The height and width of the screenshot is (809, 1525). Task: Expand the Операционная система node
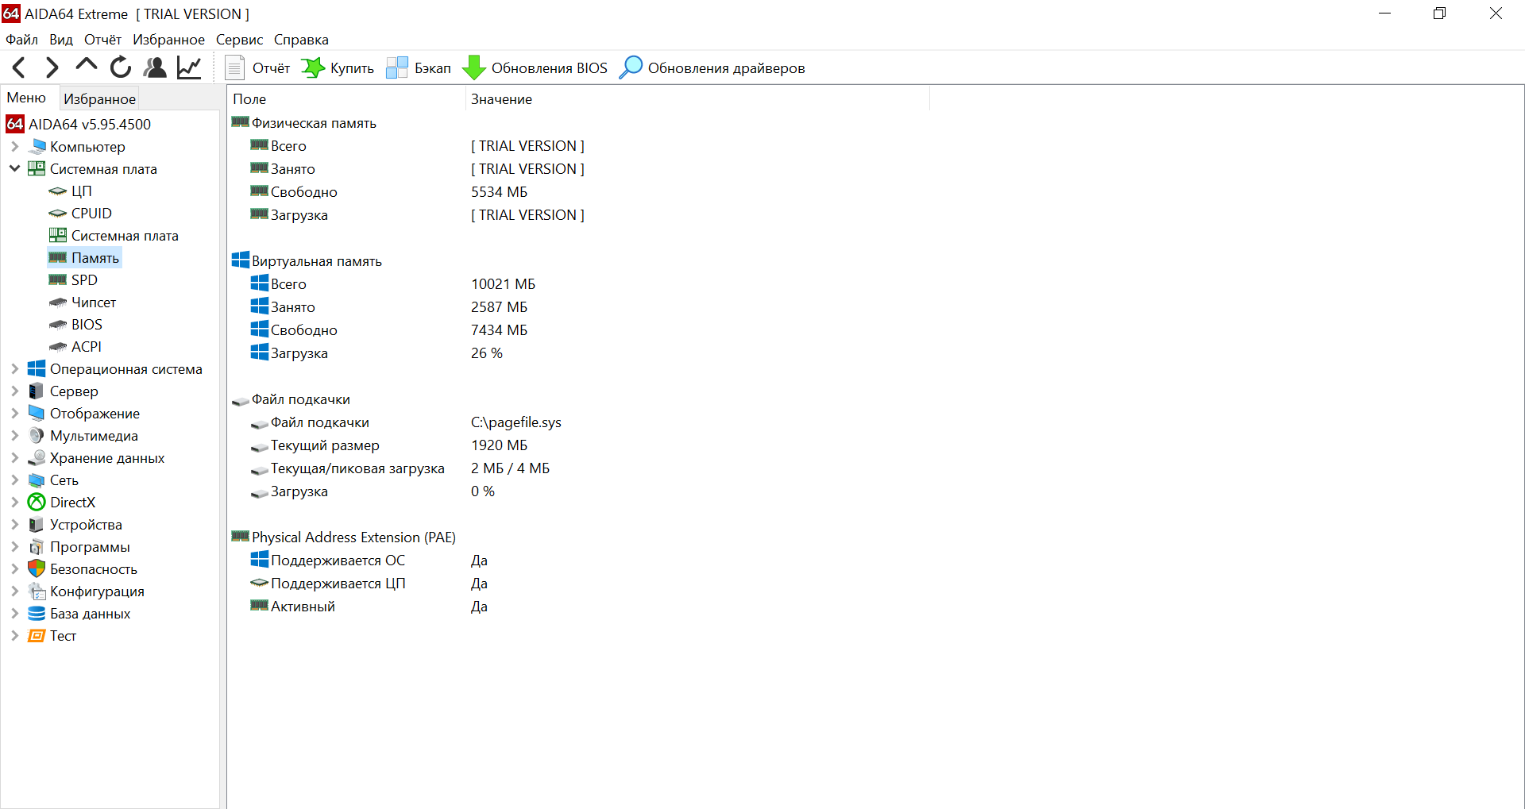point(14,368)
